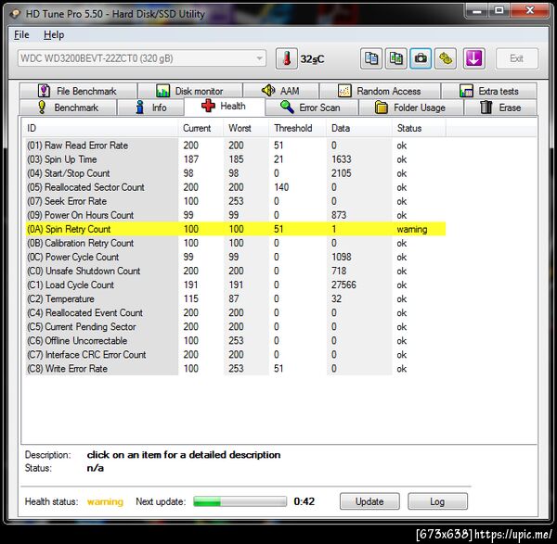Select the (04) Start/Stop Count row
The width and height of the screenshot is (557, 544).
click(236, 173)
